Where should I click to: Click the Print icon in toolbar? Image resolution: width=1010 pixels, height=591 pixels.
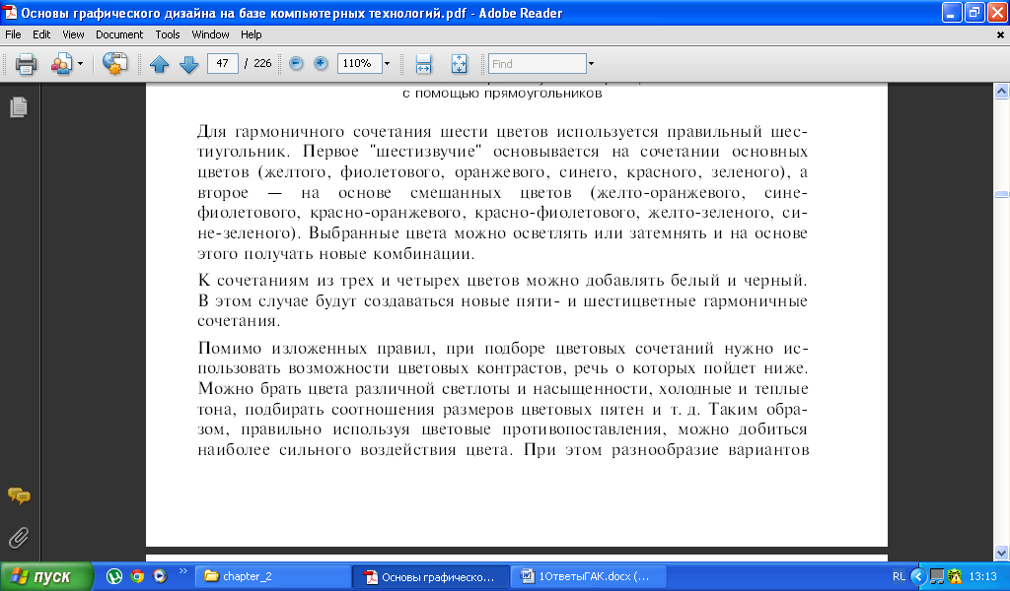[x=26, y=64]
